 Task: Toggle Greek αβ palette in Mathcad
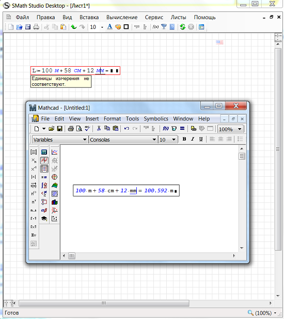(x=44, y=210)
